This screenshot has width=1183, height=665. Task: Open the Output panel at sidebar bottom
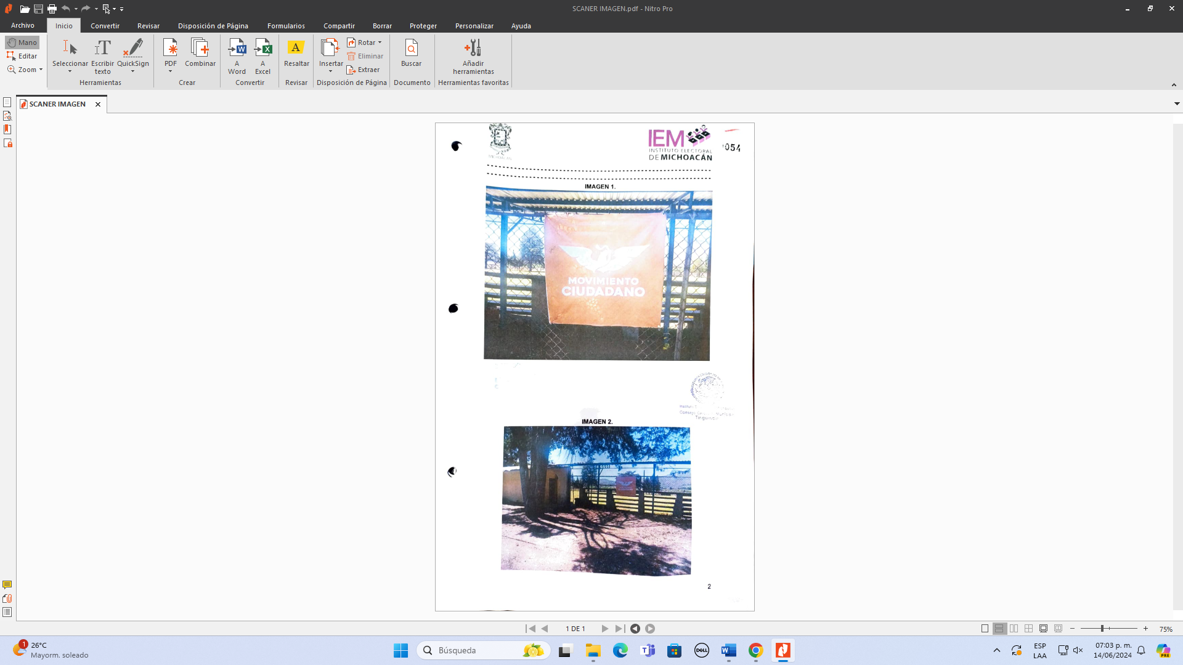pyautogui.click(x=7, y=612)
